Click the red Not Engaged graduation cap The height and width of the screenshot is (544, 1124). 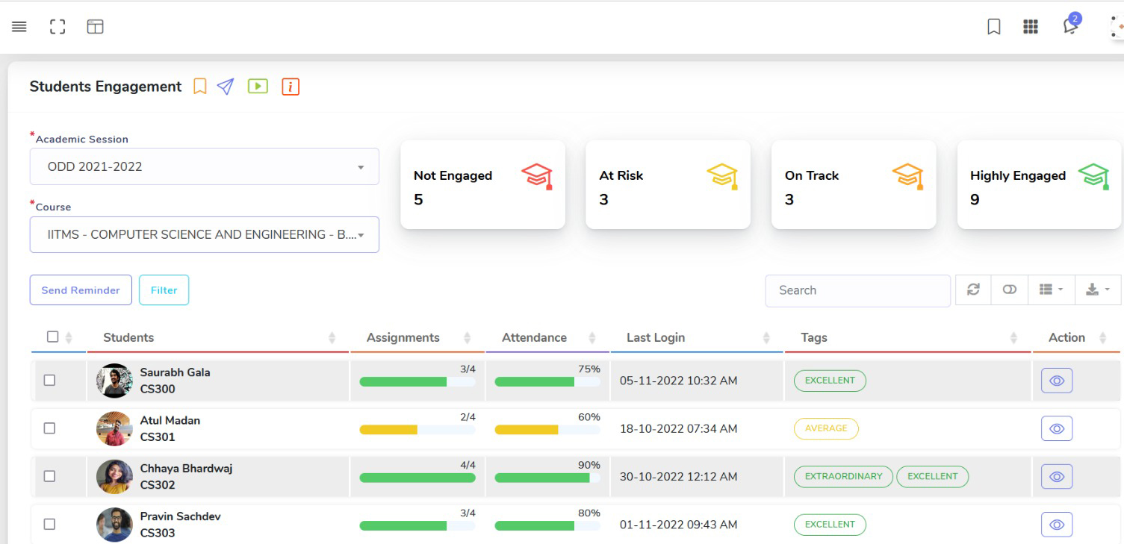point(537,176)
